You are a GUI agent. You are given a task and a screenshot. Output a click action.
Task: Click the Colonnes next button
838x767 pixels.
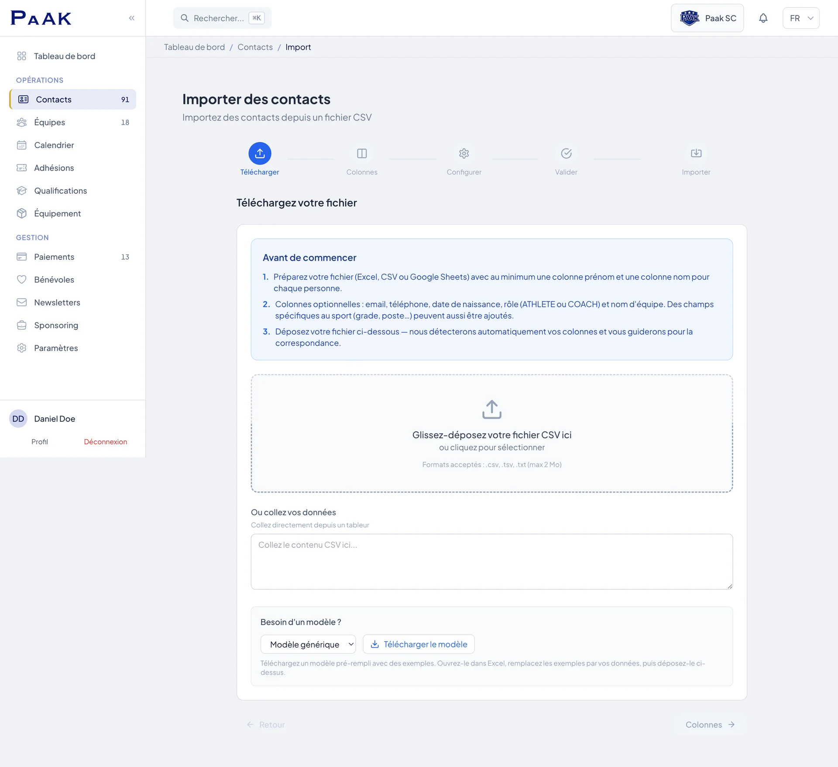(x=710, y=725)
